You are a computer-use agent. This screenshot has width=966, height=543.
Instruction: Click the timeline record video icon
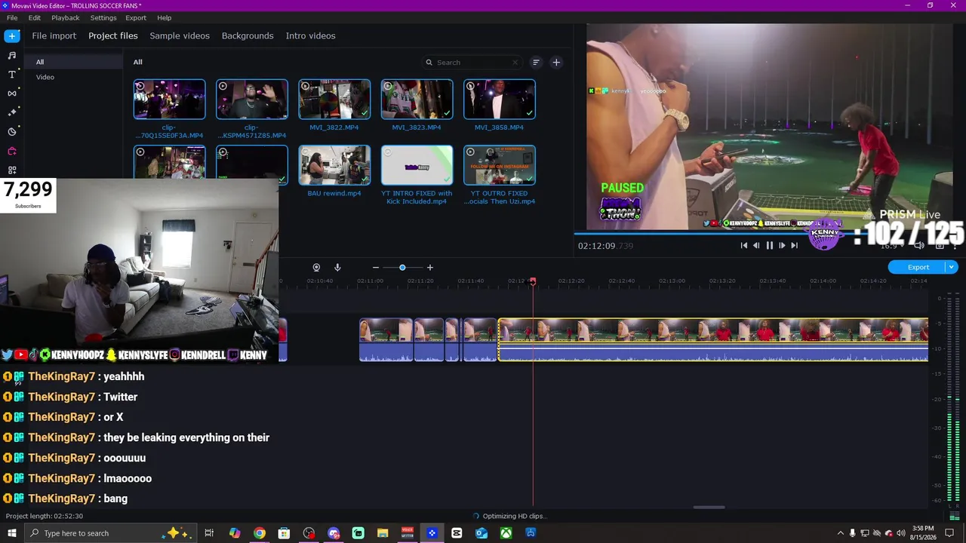(316, 268)
